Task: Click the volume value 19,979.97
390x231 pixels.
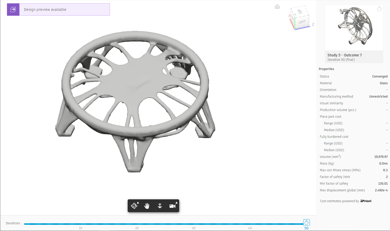Action: tap(381, 157)
